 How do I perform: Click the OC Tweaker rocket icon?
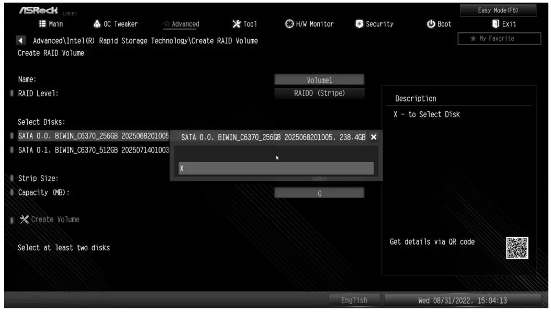pyautogui.click(x=97, y=24)
